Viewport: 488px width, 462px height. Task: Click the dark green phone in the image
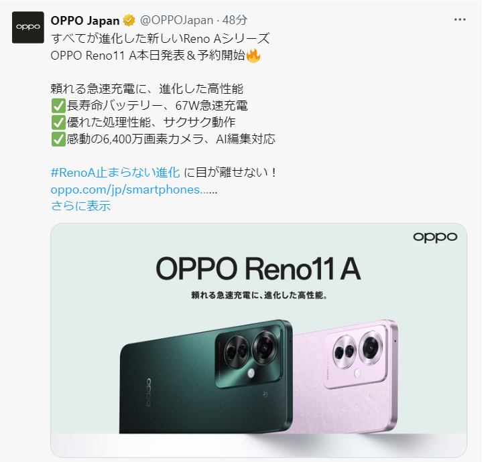[206, 377]
